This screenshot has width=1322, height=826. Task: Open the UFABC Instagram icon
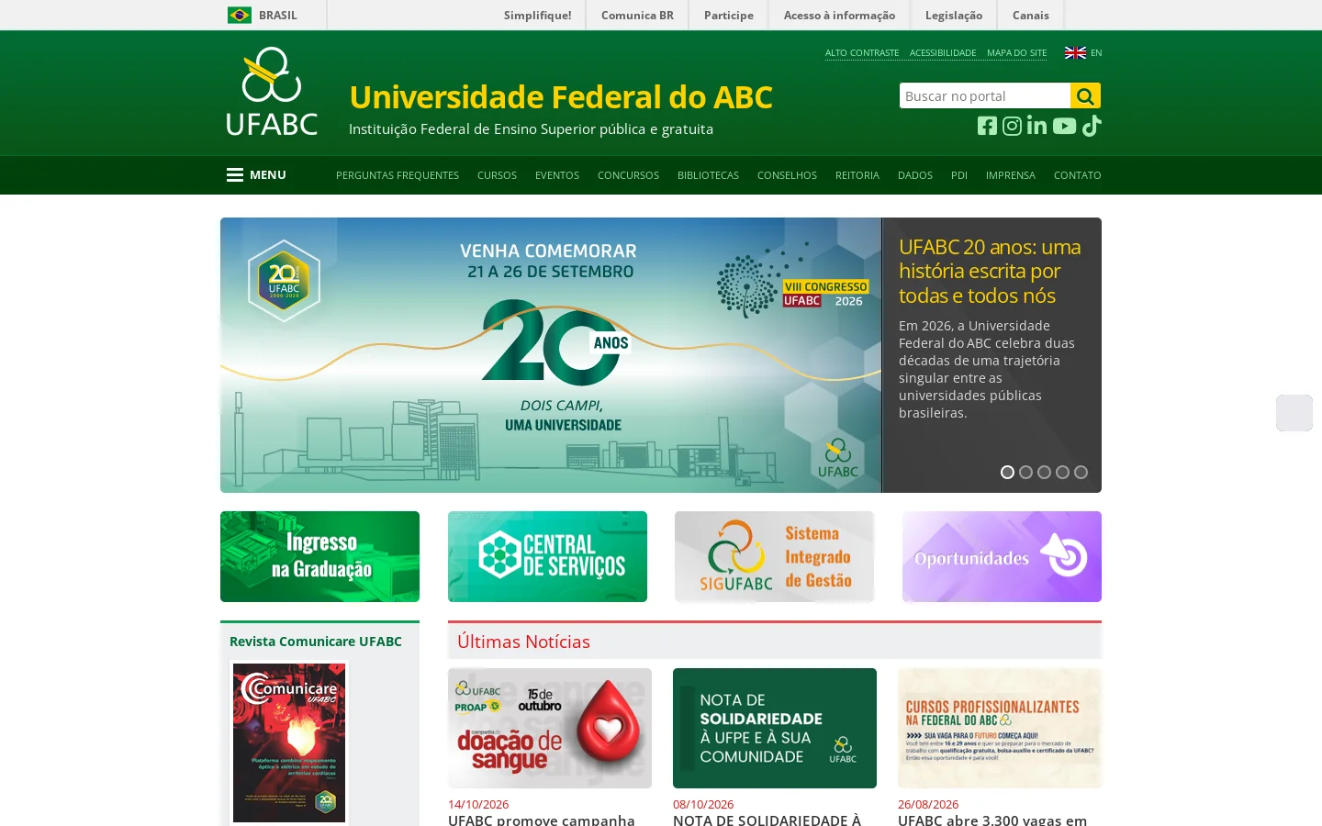pyautogui.click(x=1012, y=126)
